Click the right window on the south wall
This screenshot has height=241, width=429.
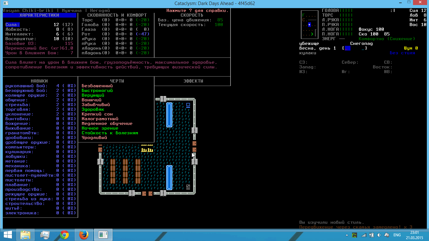[163, 193]
